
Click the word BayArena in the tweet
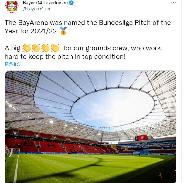33,23
